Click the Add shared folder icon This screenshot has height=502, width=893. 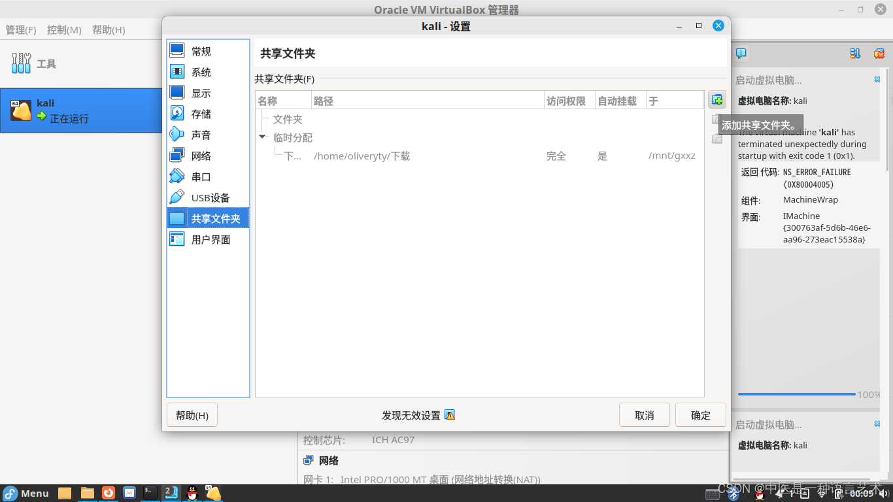coord(717,100)
